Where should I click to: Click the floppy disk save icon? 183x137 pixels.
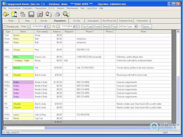point(31,14)
